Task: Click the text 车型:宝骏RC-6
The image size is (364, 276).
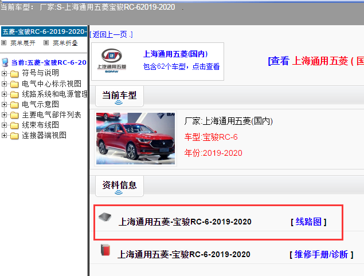Action: (x=211, y=137)
